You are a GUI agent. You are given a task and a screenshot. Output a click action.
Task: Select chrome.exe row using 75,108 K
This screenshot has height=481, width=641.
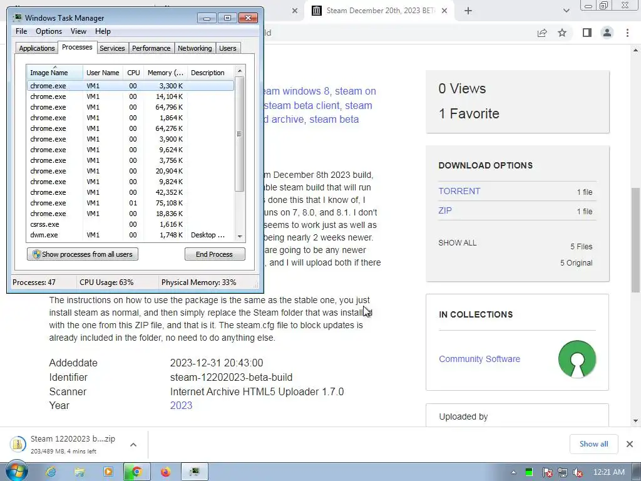(130, 203)
